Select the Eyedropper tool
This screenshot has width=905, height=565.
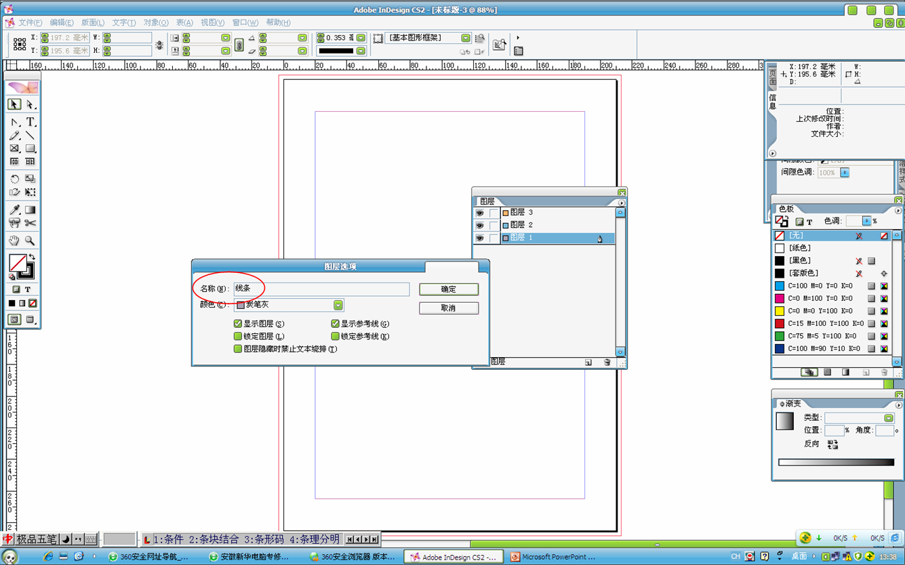(14, 210)
